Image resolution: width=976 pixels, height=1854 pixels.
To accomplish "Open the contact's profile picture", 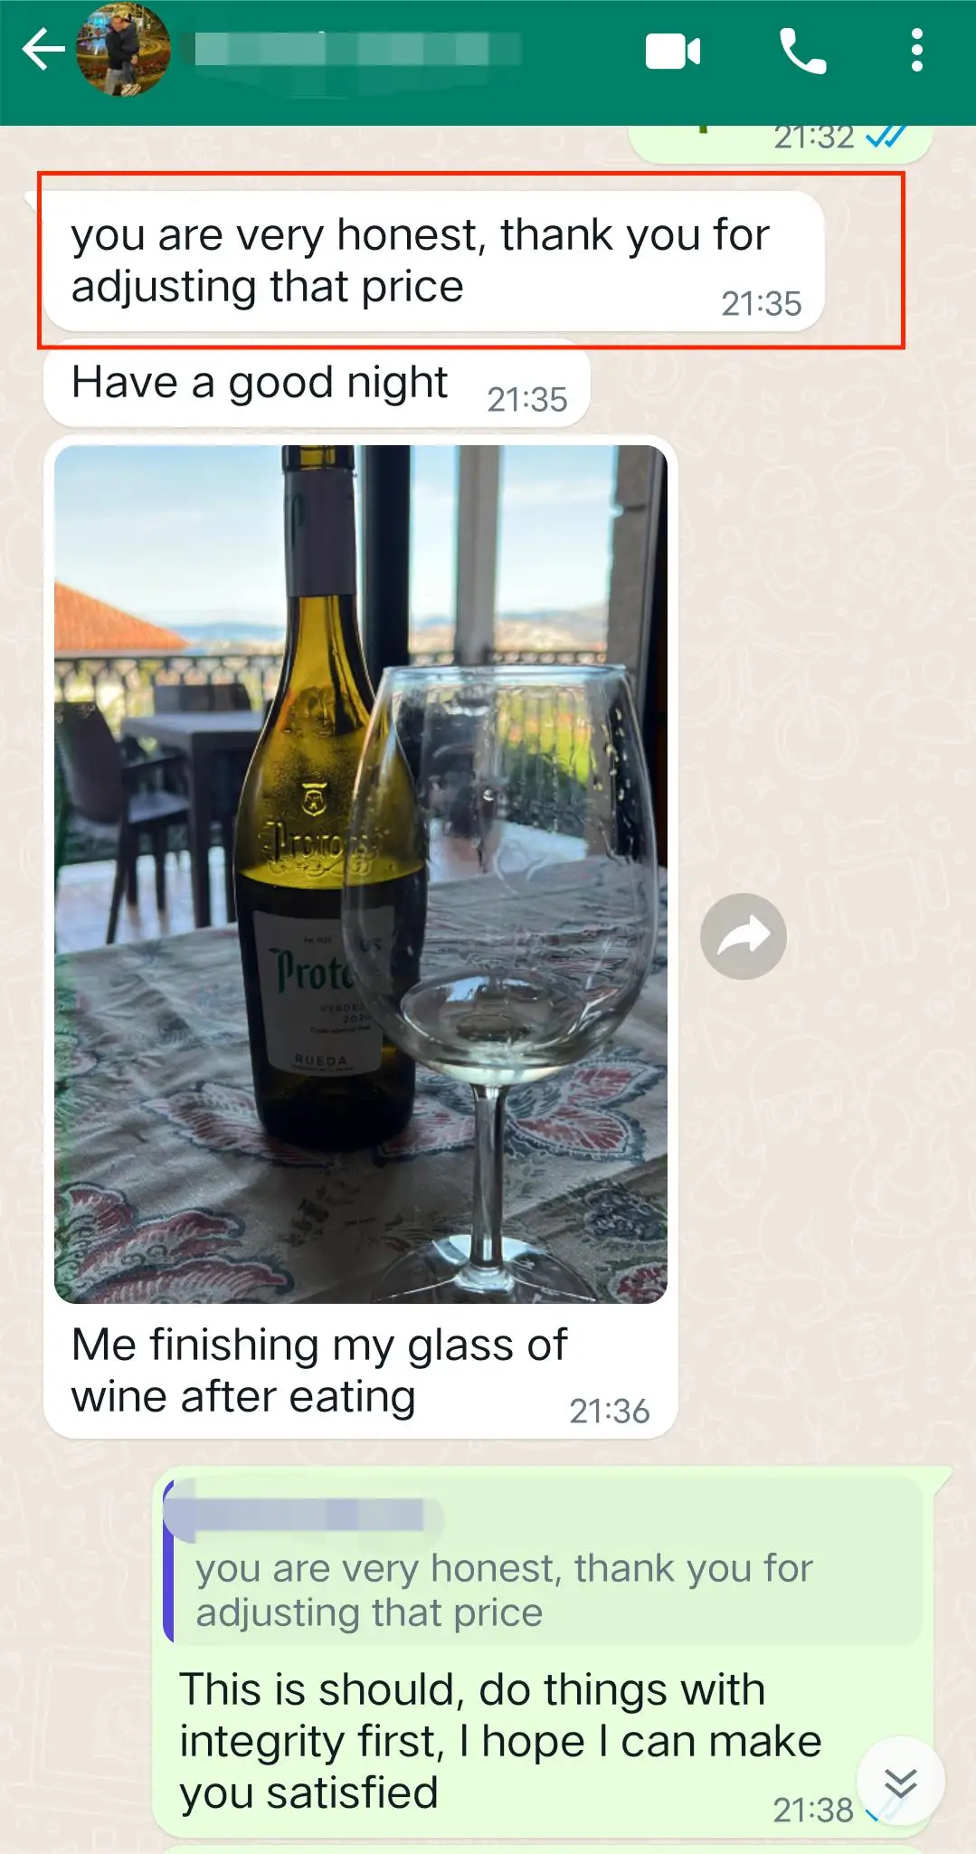I will coord(122,50).
